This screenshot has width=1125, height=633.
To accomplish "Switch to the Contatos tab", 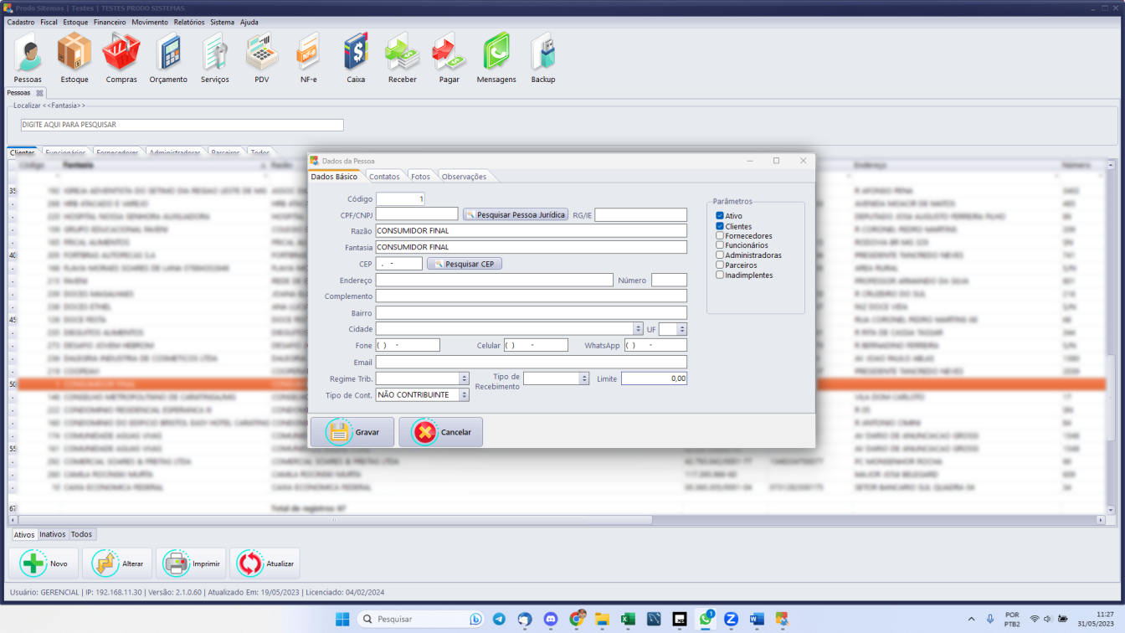I will click(385, 176).
